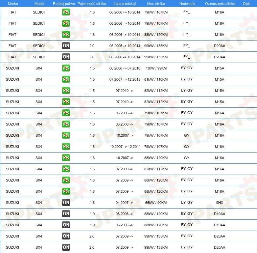
Task: Click the ON diesel icon in the 9HX row
Action: pyautogui.click(x=66, y=202)
